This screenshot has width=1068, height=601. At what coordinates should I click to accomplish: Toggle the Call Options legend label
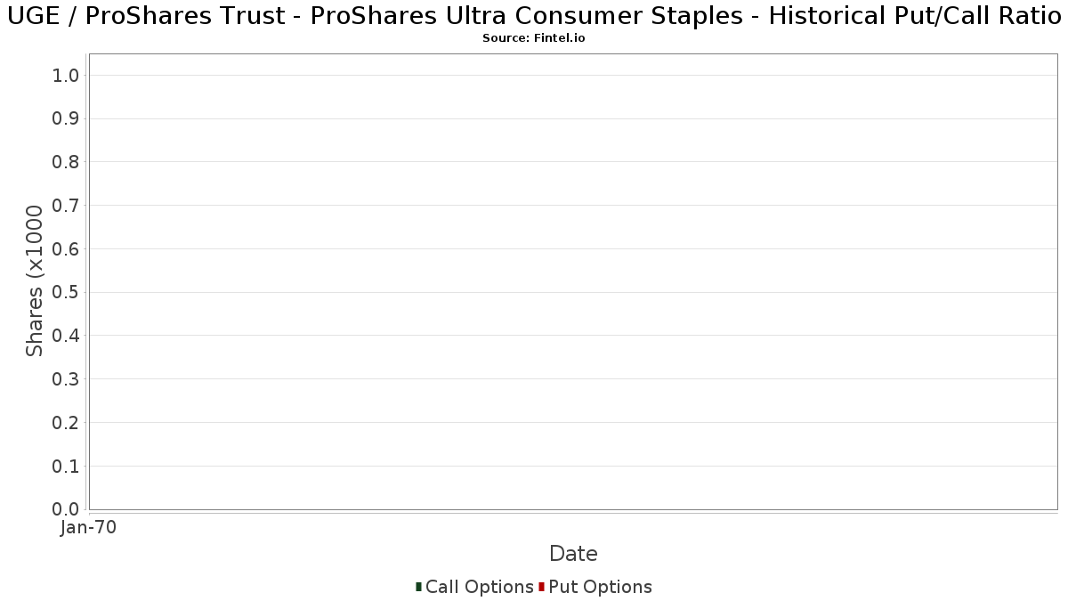480,587
